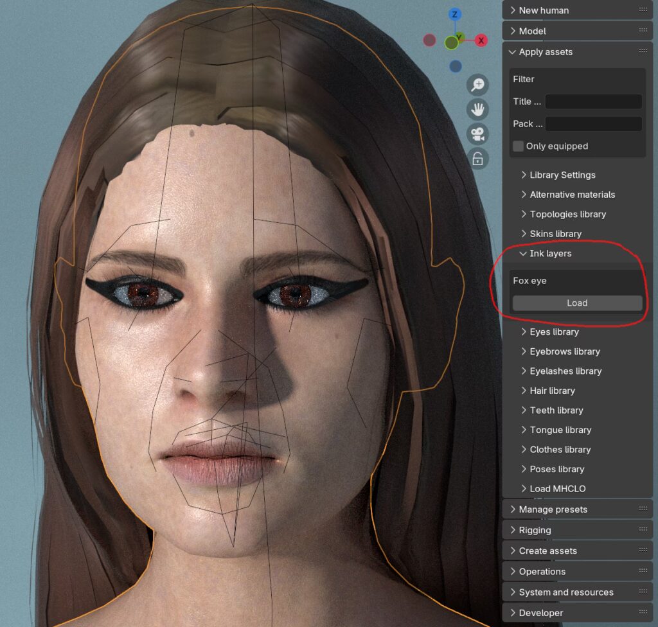Viewport: 658px width, 627px height.
Task: Enable the Only equipped checkbox
Action: pos(519,146)
